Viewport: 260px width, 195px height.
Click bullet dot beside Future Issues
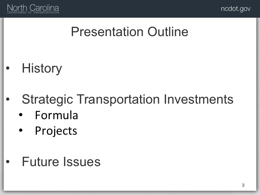[8, 161]
